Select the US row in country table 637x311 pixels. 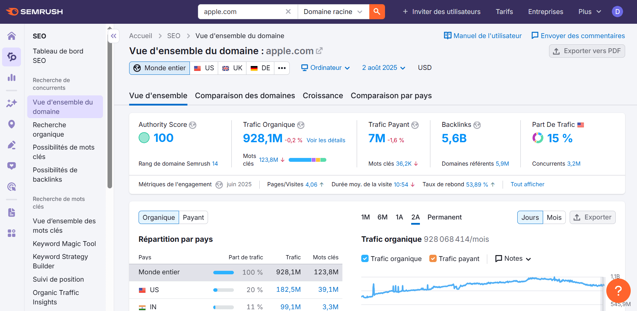point(236,290)
